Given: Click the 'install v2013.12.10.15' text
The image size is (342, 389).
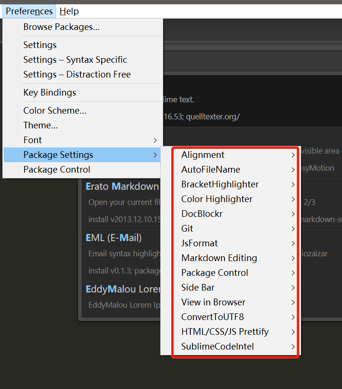Looking at the screenshot, I should 124,219.
